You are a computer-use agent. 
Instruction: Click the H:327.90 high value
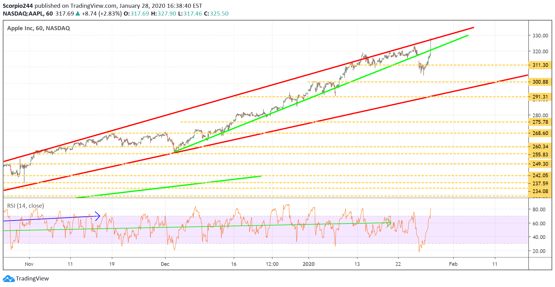[x=164, y=14]
